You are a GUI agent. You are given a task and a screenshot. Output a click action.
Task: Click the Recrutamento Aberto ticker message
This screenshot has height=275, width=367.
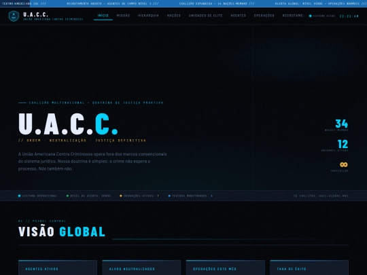113,3
